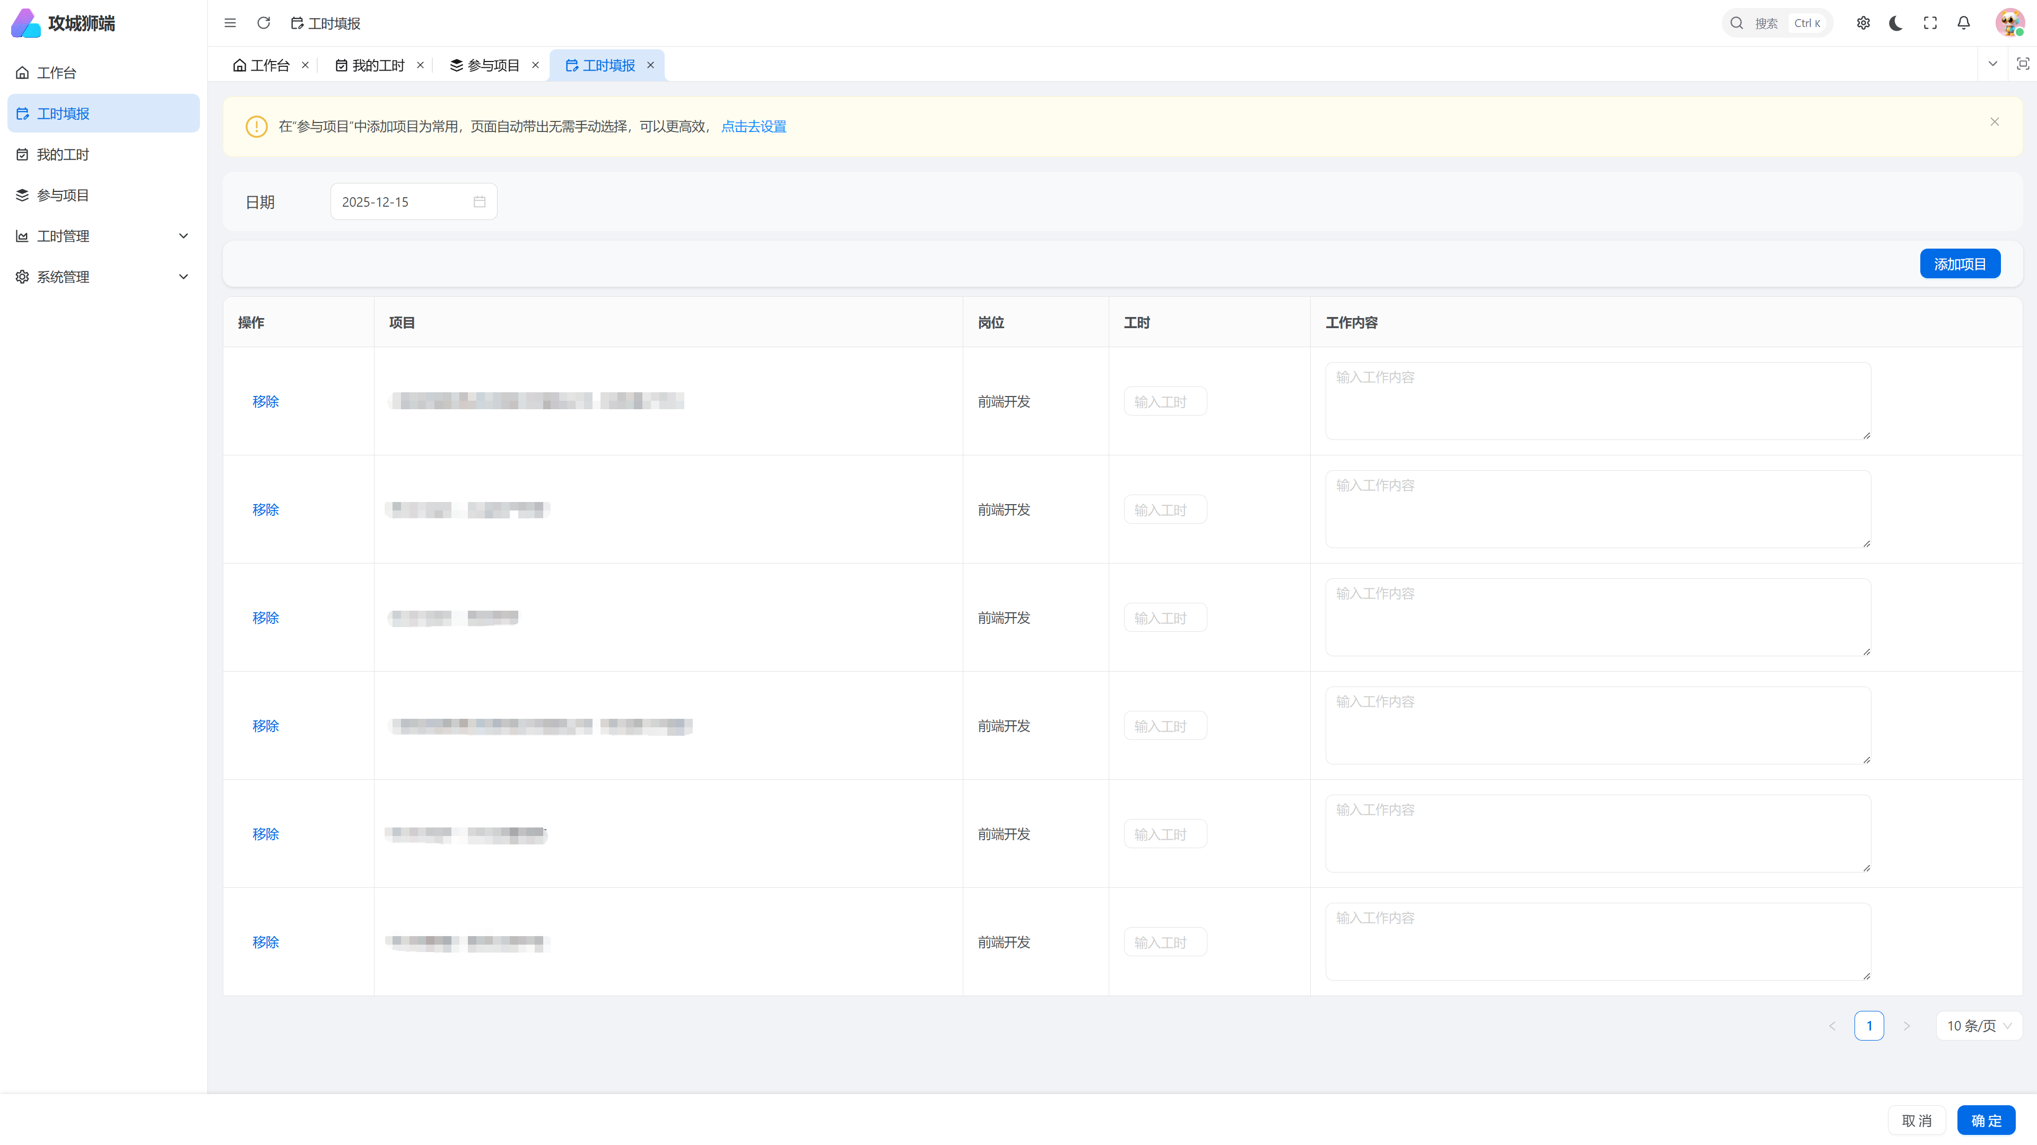Follow the 点击去设置 link

click(x=754, y=127)
